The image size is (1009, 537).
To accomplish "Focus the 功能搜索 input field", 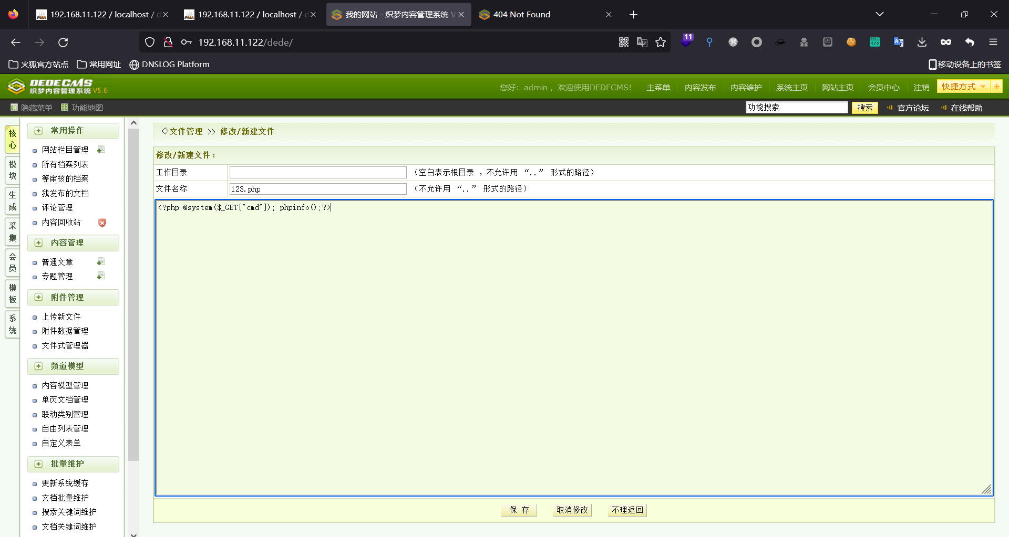I will [797, 108].
